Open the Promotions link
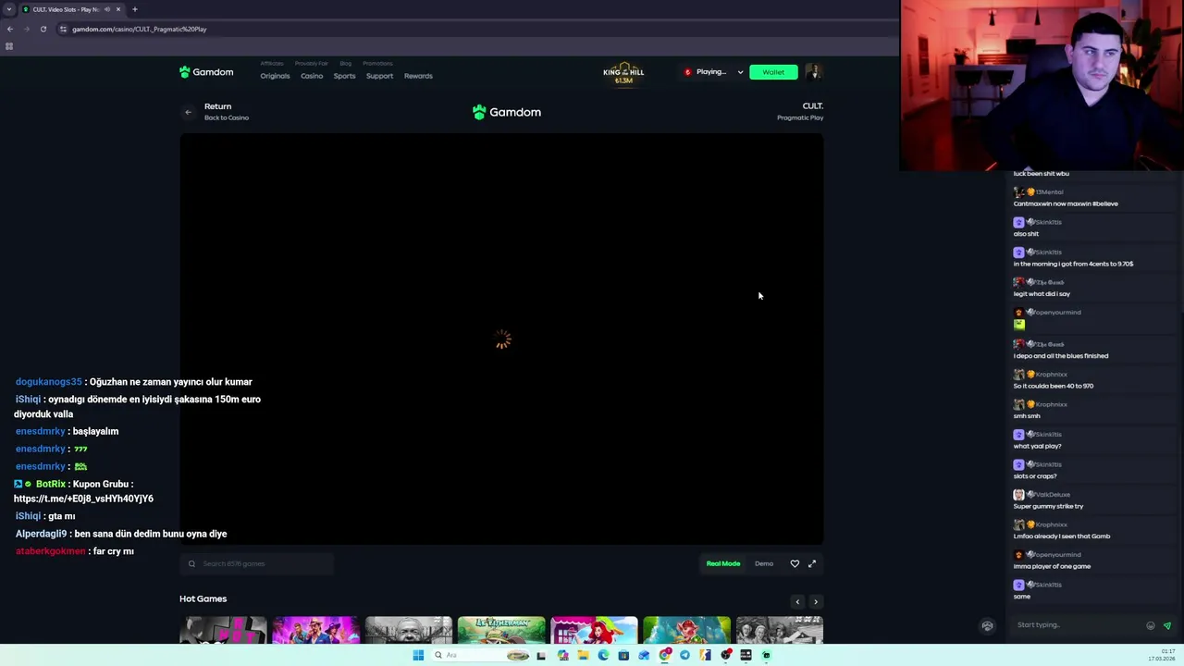Screen dimensions: 1184x666 [x=377, y=64]
